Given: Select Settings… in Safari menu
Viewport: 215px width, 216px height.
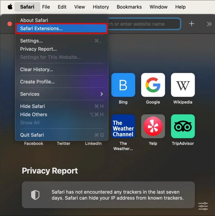Looking at the screenshot, I should click(31, 41).
